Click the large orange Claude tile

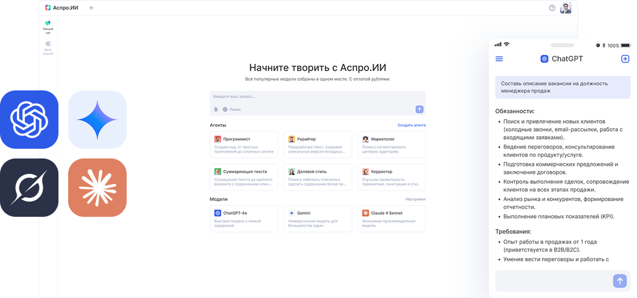97,188
